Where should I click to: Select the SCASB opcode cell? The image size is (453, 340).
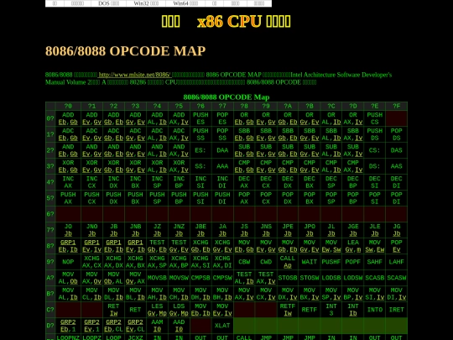tap(374, 278)
